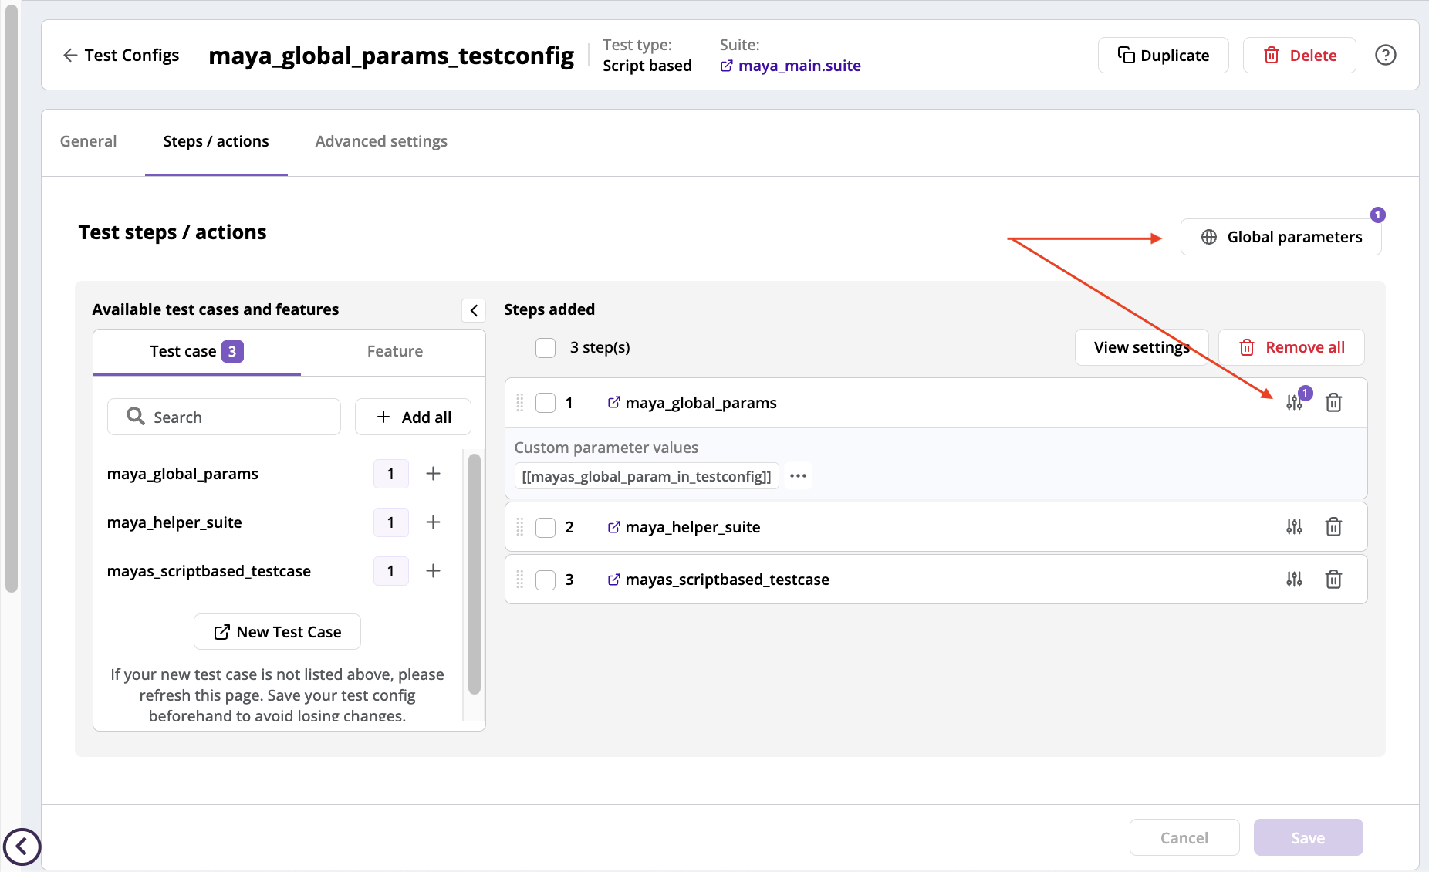Select all steps with the 3 step(s) checkbox
This screenshot has height=872, width=1429.
(x=546, y=347)
